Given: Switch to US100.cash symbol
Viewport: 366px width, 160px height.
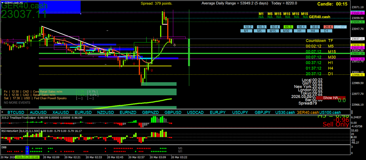Looking at the screenshot, I should coord(330,112).
